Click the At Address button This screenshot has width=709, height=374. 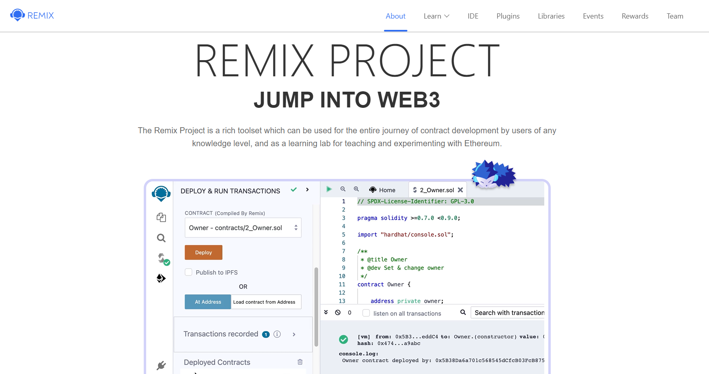point(208,302)
